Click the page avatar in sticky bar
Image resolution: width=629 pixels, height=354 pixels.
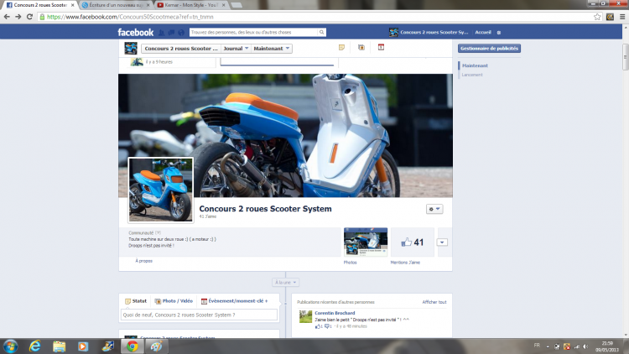131,48
